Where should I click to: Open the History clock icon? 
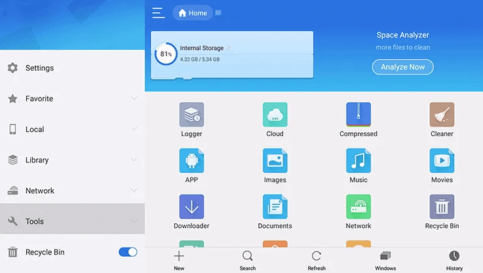pos(454,256)
